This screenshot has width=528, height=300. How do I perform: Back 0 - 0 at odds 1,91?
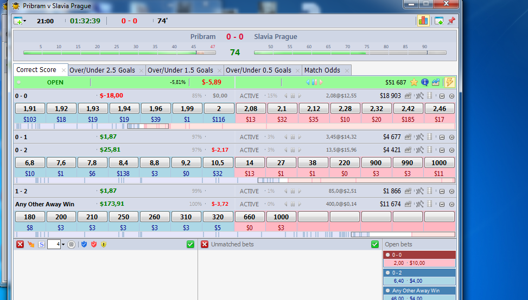click(30, 108)
